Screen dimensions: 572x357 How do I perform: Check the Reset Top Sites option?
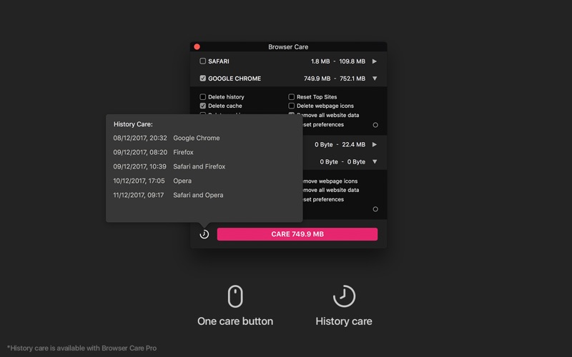click(292, 97)
